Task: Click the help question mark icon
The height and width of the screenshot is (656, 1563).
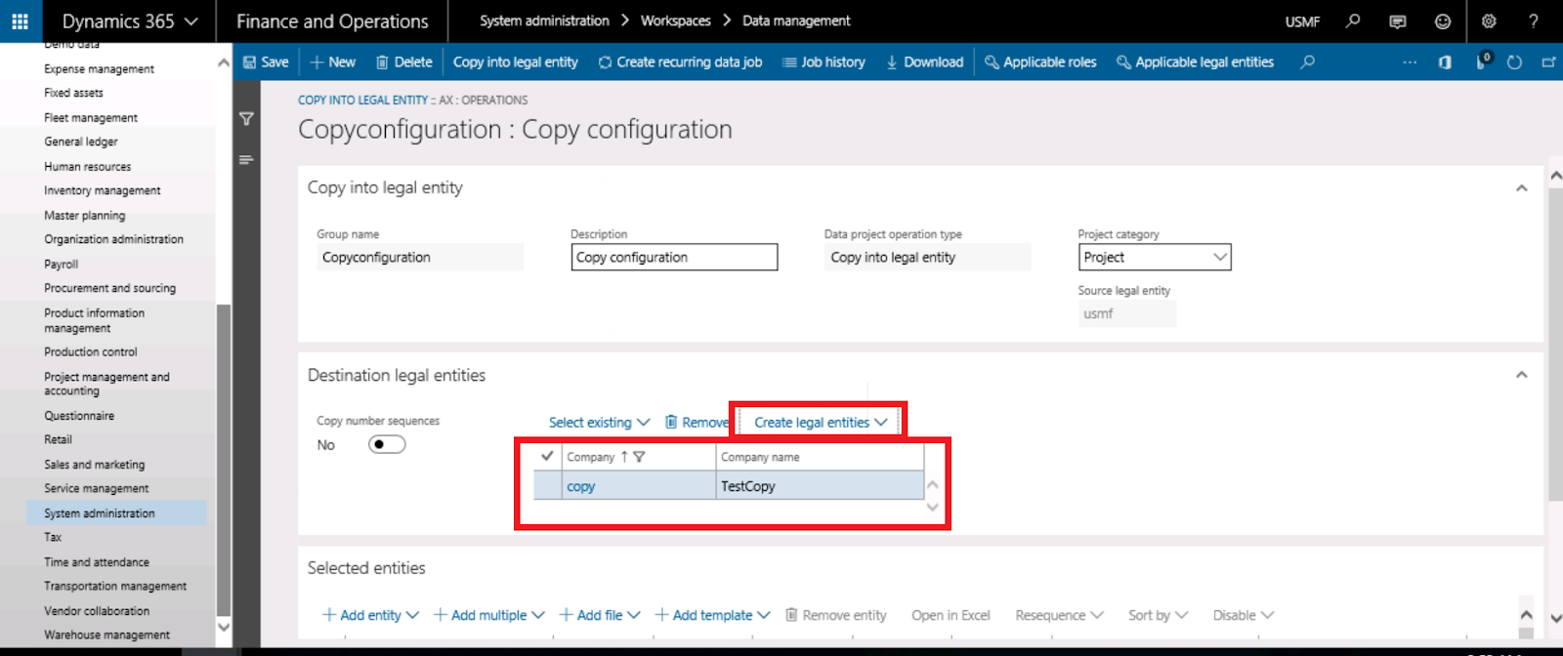Action: [1533, 21]
